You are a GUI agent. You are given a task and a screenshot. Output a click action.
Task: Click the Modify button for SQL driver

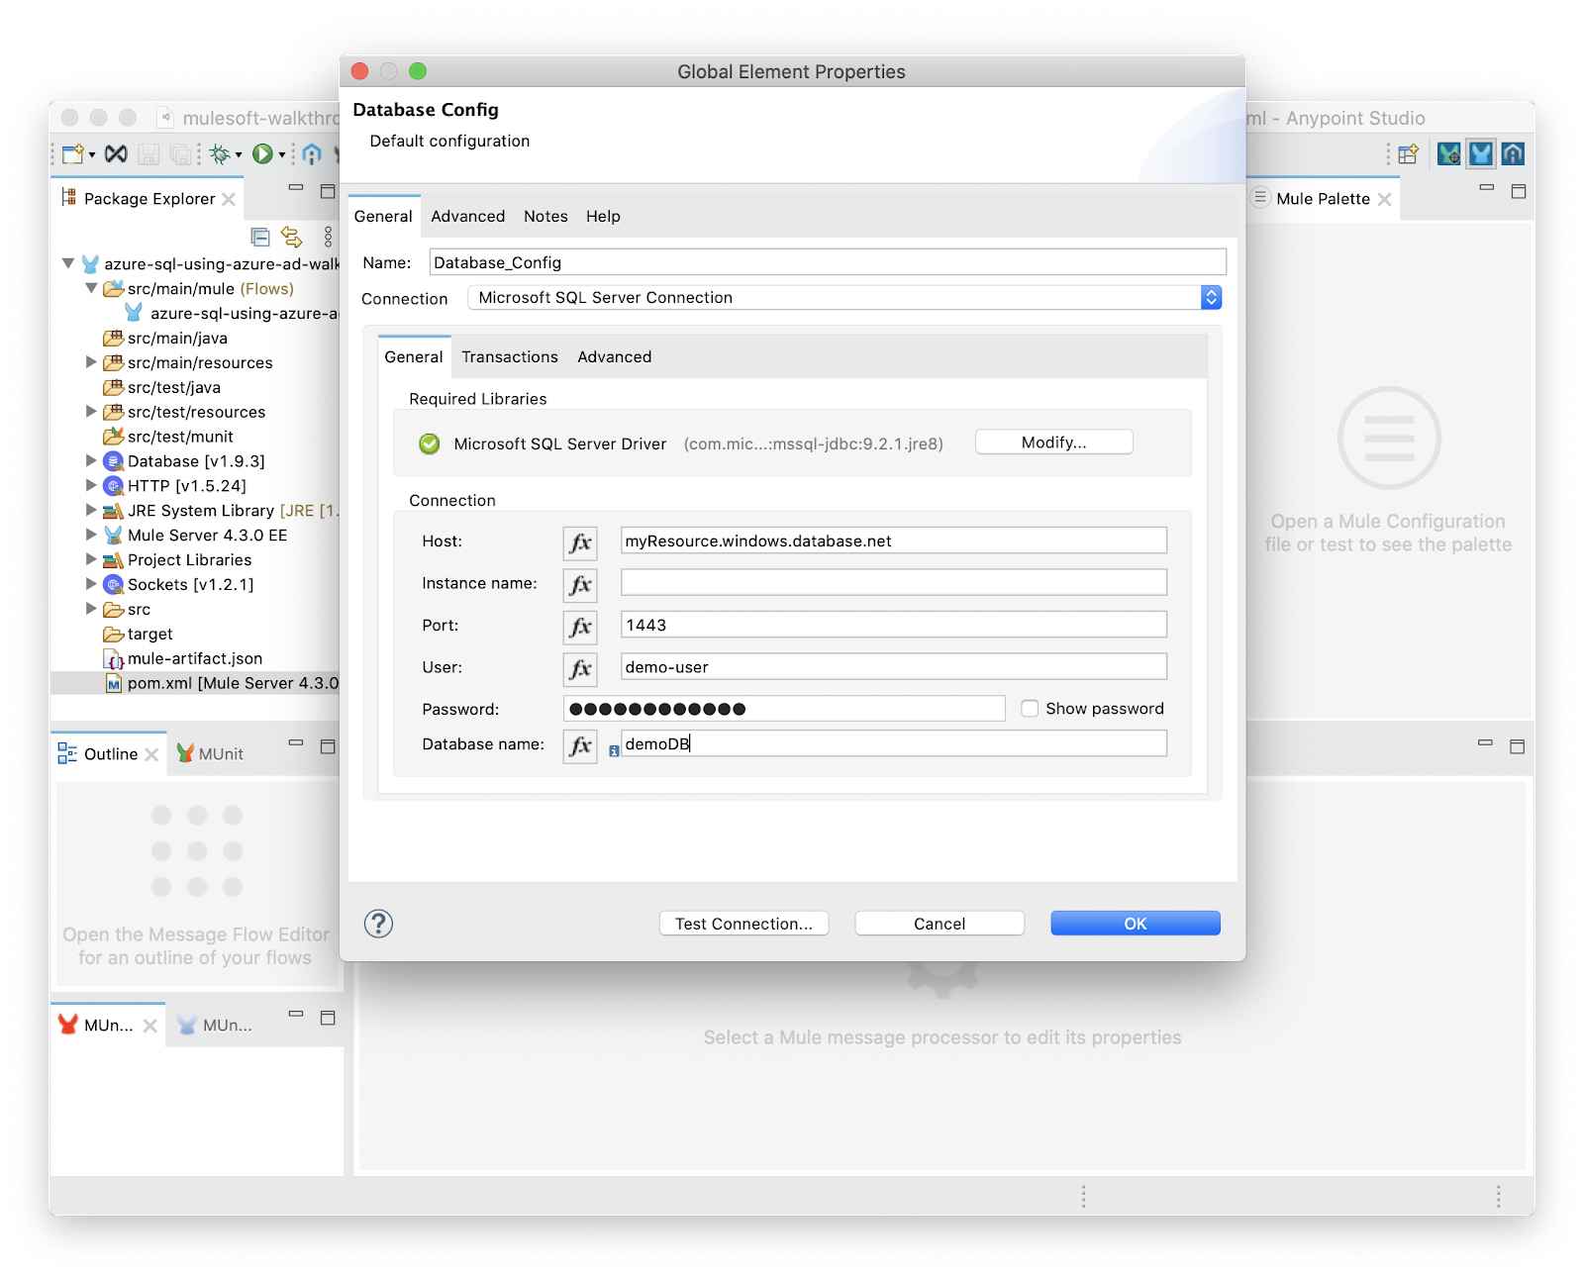point(1053,442)
